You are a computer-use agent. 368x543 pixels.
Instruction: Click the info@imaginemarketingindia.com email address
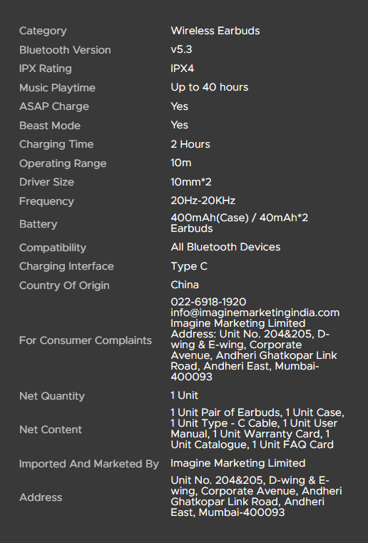point(255,313)
